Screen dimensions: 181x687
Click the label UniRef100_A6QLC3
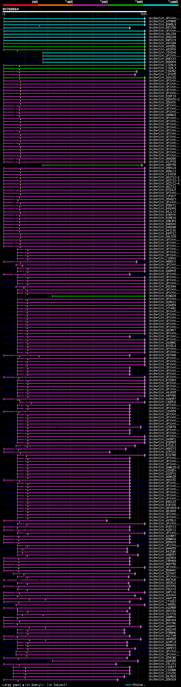pyautogui.click(x=162, y=171)
